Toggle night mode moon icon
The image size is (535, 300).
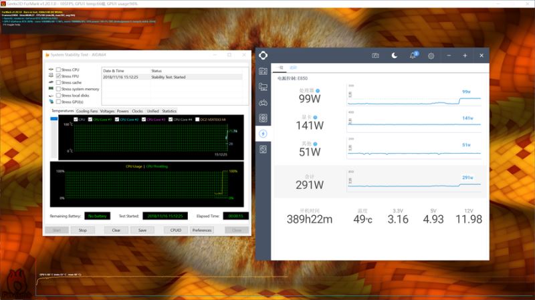[394, 55]
